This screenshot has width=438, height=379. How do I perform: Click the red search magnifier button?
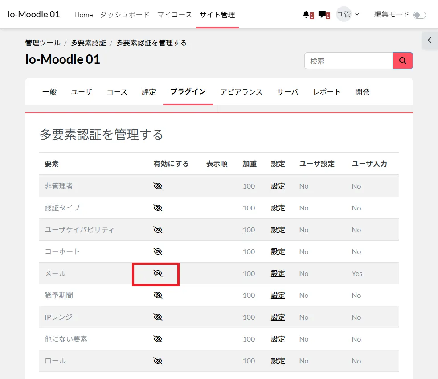[402, 61]
